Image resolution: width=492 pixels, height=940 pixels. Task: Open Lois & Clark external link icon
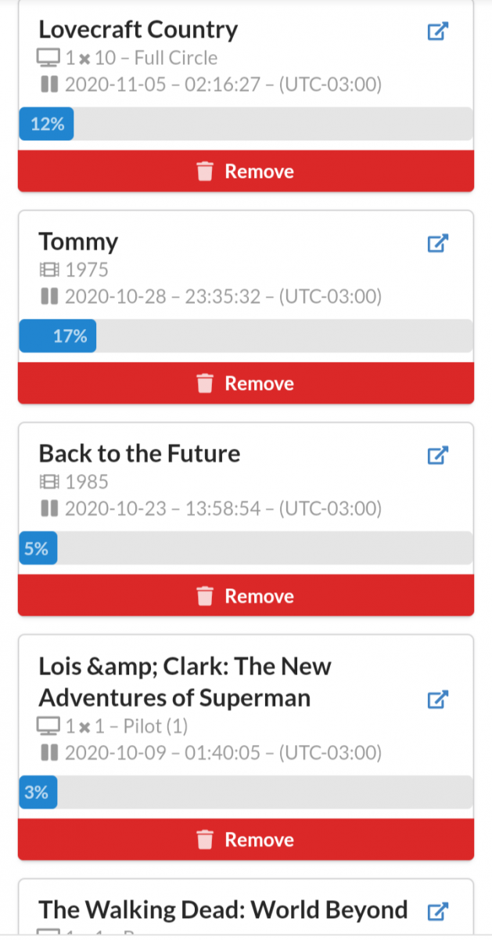click(437, 699)
